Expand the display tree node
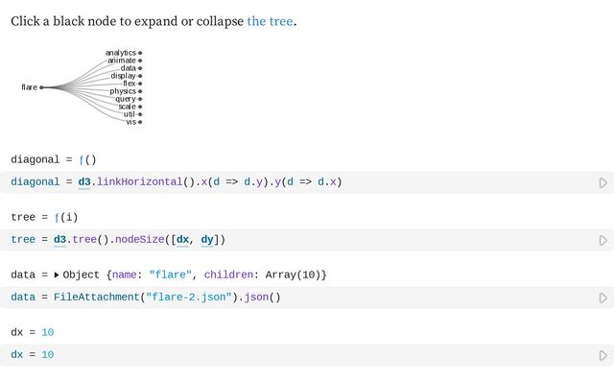 pos(140,76)
